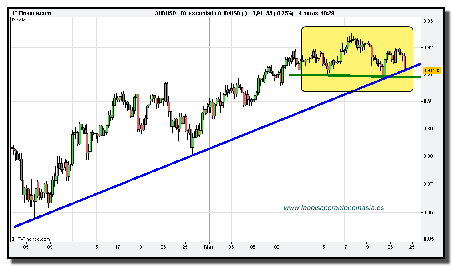Viewport: 452px width, 266px height.
Task: Open the www.labolsaporantonomasia.es link
Action: (x=334, y=208)
